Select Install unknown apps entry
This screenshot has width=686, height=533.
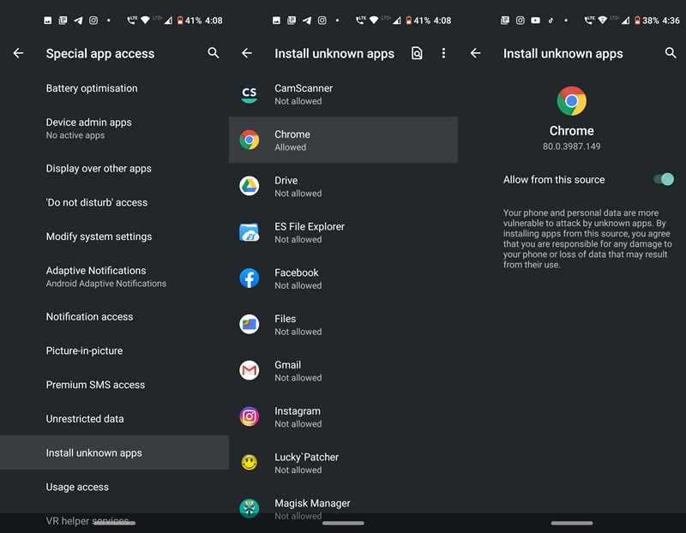pos(114,452)
